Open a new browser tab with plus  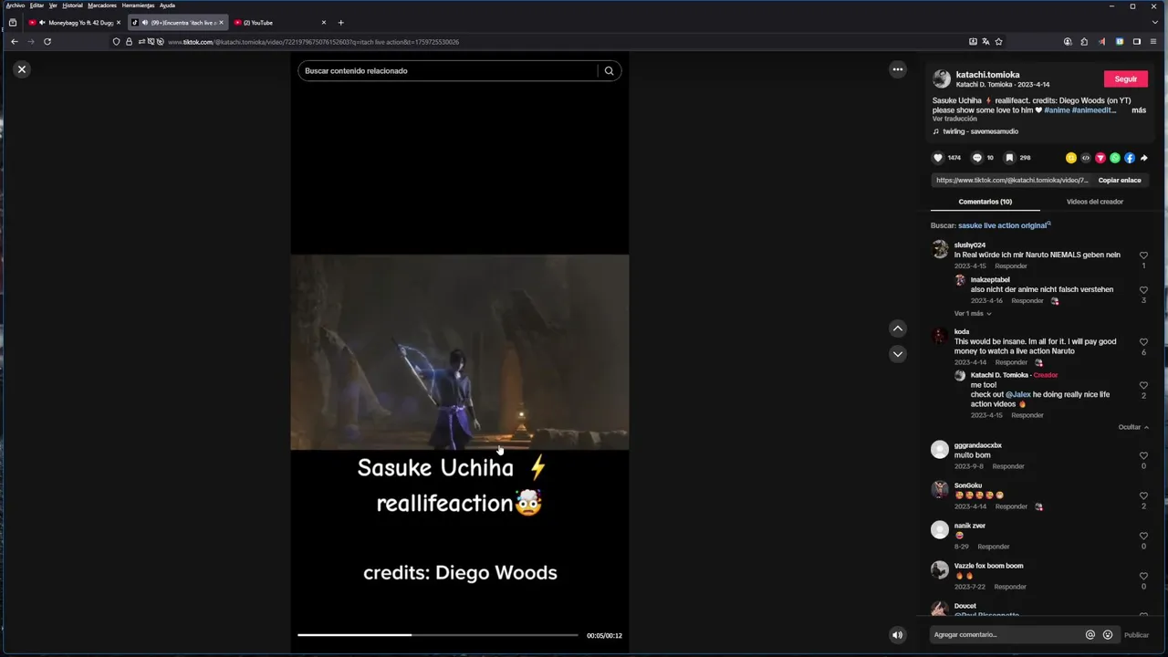(x=340, y=23)
